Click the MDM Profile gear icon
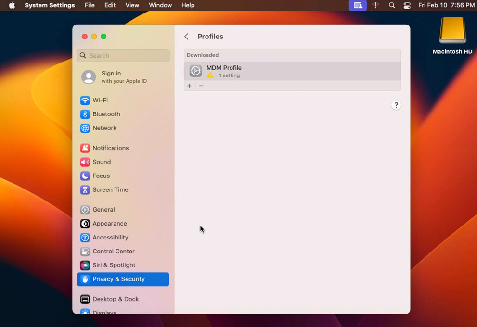 point(195,71)
